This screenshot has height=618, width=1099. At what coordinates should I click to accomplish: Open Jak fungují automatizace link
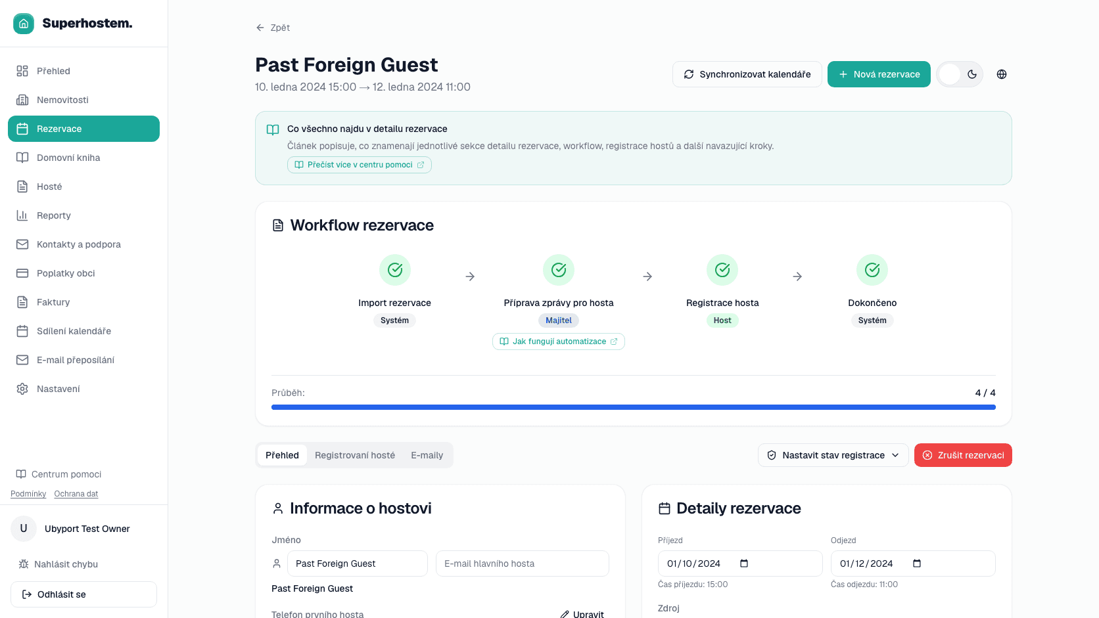click(x=559, y=342)
